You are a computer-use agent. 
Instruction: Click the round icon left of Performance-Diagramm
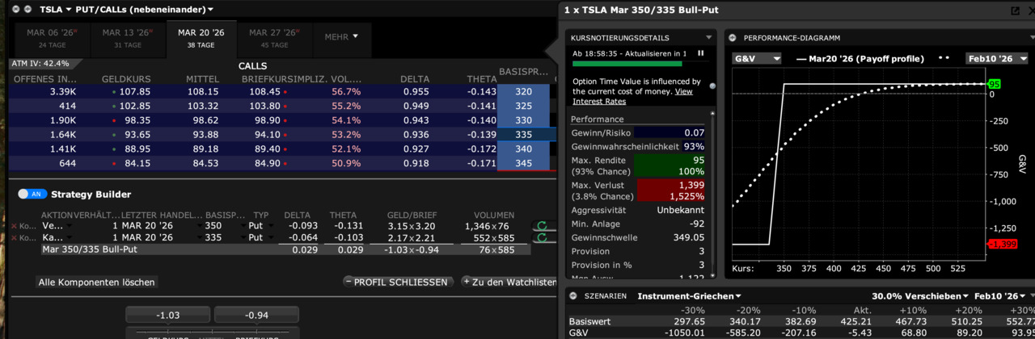point(731,38)
